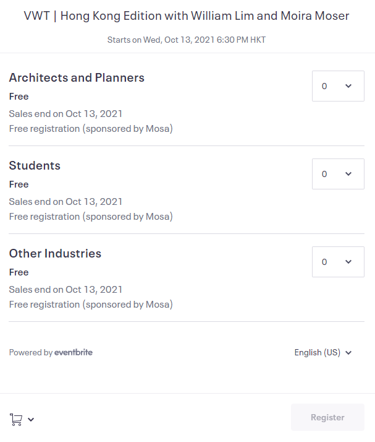The width and height of the screenshot is (375, 442).
Task: Click the event title heading
Action: (187, 16)
